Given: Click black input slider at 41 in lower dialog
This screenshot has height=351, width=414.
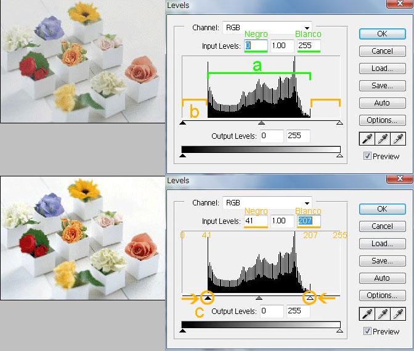Looking at the screenshot, I should (208, 298).
